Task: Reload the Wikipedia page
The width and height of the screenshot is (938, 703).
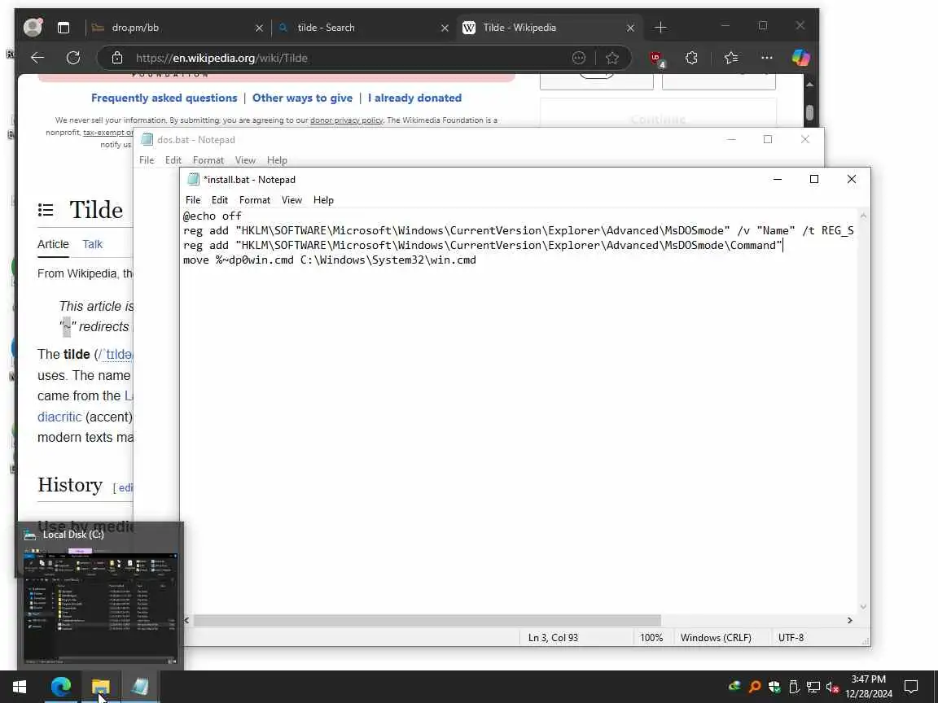Action: tap(73, 58)
